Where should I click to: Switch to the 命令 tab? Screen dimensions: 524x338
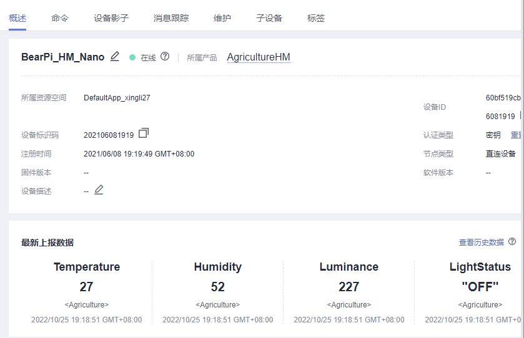[60, 18]
